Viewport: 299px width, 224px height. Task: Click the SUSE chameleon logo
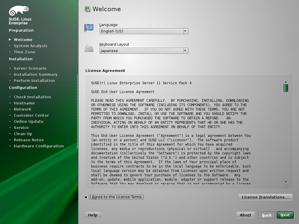click(19, 10)
